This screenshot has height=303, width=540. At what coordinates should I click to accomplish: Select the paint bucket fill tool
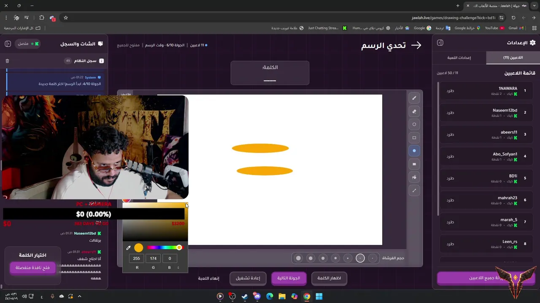414,177
